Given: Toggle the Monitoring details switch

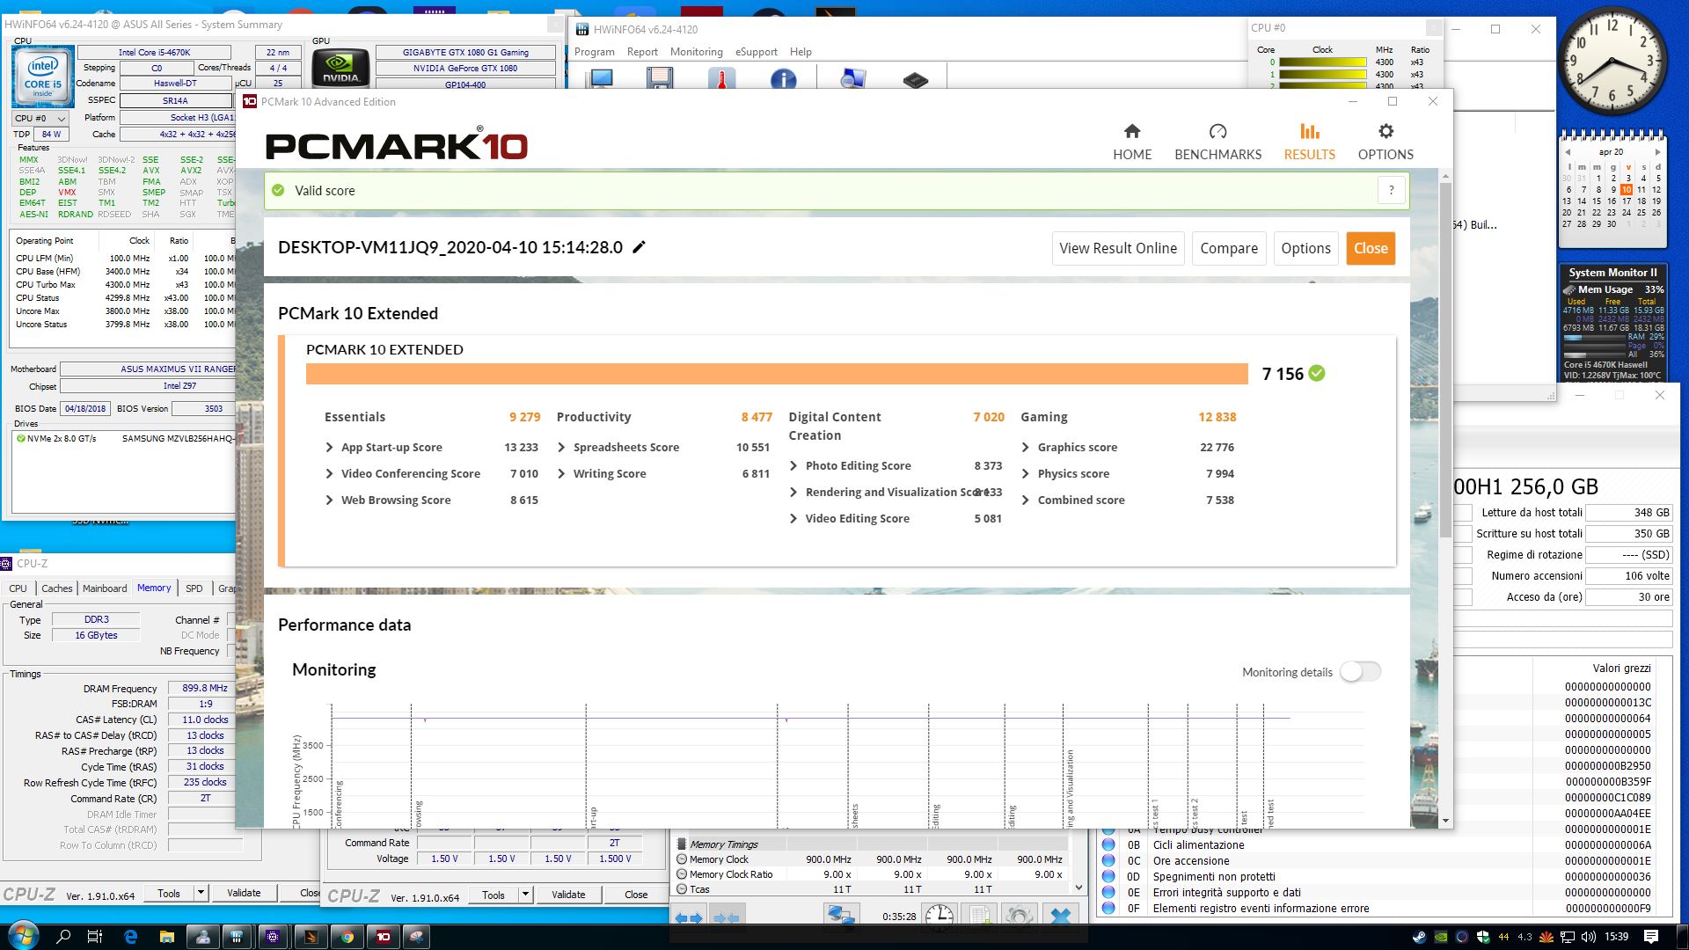Looking at the screenshot, I should point(1360,672).
